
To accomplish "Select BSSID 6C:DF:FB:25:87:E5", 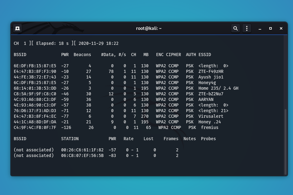I will coord(35,83).
